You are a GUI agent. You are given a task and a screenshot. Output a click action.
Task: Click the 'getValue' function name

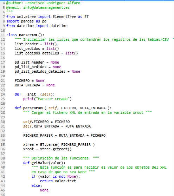tap(40, 163)
